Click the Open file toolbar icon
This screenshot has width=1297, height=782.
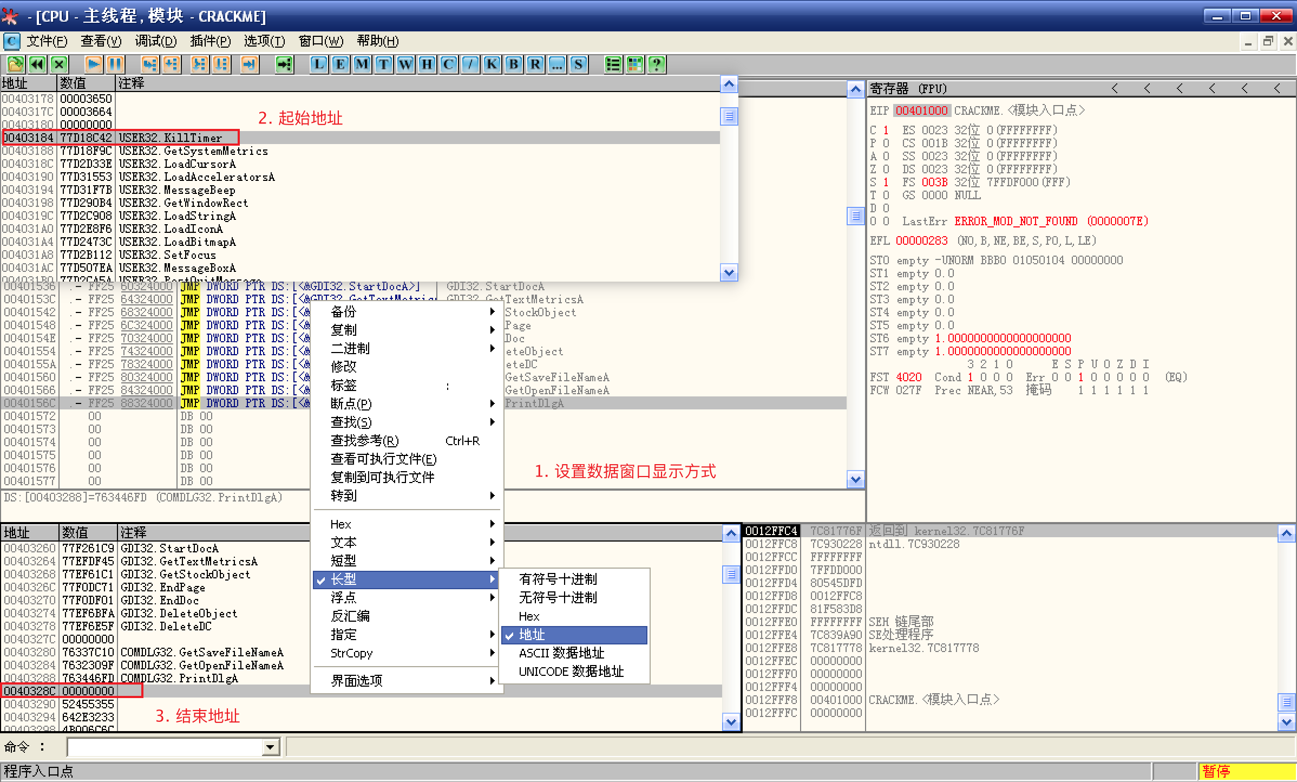click(15, 64)
